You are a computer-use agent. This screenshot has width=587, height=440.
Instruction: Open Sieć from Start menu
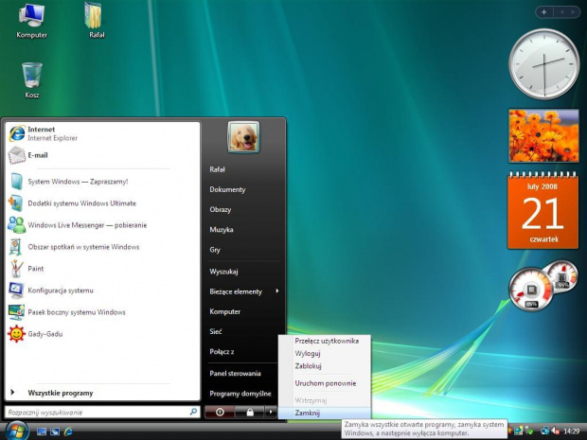[x=216, y=331]
